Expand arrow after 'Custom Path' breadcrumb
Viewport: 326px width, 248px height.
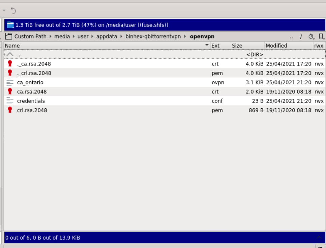(x=51, y=36)
